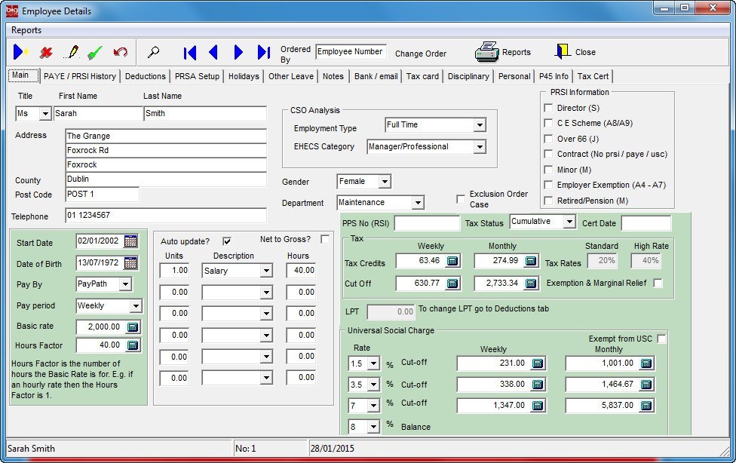The width and height of the screenshot is (736, 463).
Task: Adjust the first USC rate selector to another percentage
Action: (374, 363)
